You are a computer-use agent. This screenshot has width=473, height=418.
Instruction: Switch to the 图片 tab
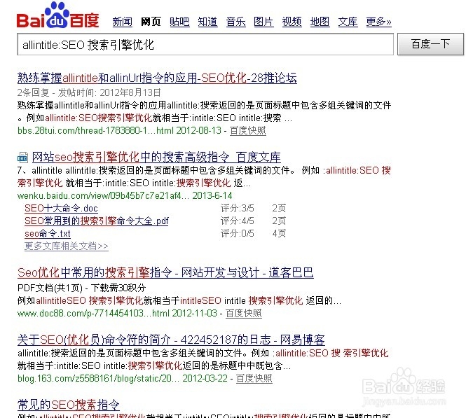tap(263, 22)
